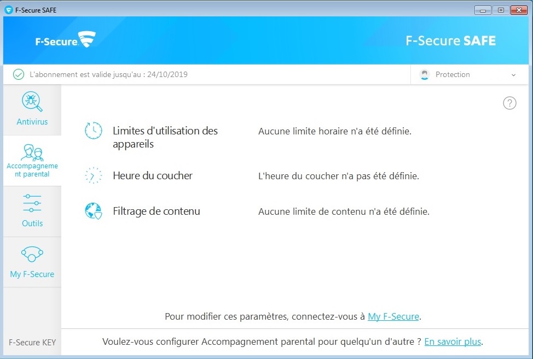Open F-Secure KEY at sidebar bottom

pos(32,343)
